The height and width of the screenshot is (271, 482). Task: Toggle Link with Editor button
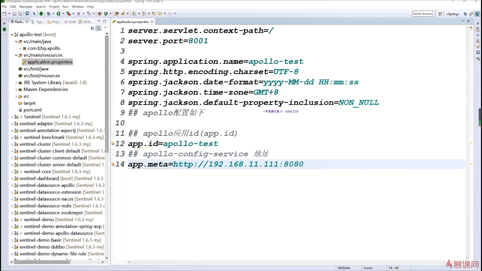[98, 28]
